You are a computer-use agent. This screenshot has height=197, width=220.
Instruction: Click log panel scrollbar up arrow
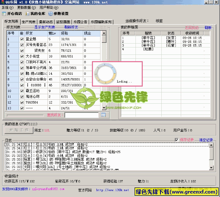coord(211,145)
